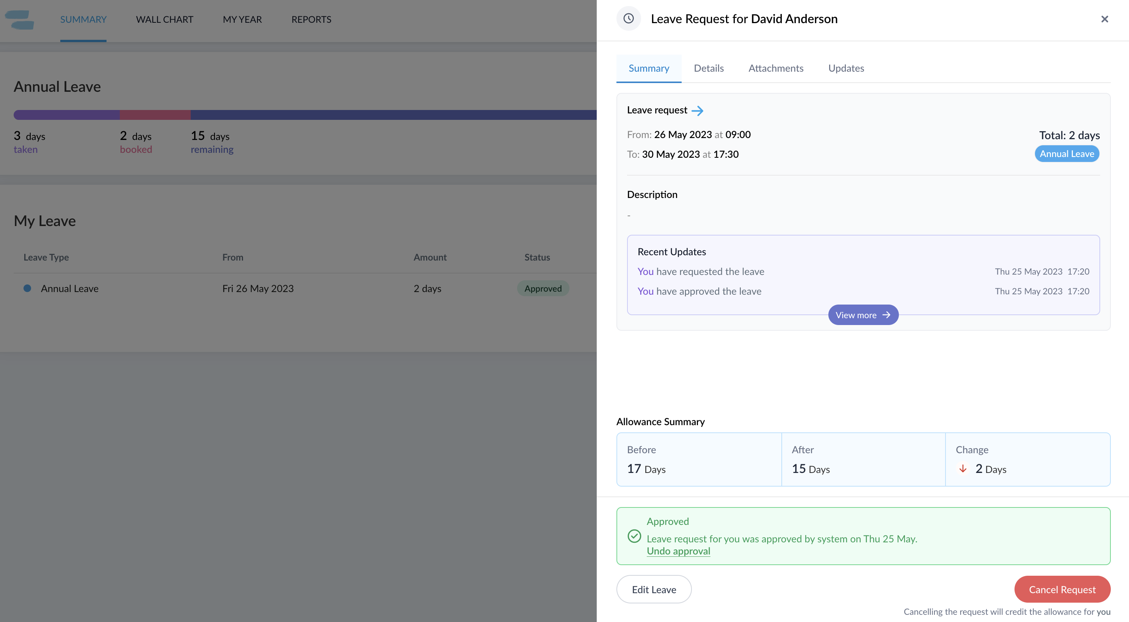Image resolution: width=1129 pixels, height=622 pixels.
Task: Click the 'Status' column header
Action: 537,257
